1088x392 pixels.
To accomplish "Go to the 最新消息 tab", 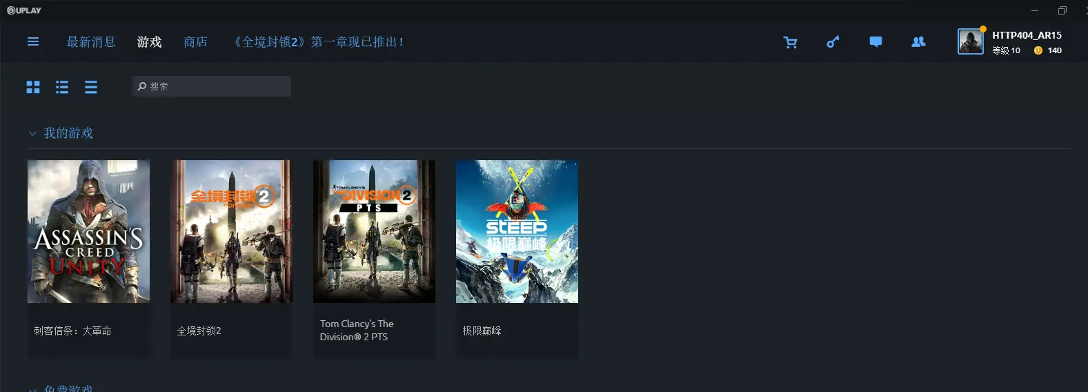I will (91, 42).
